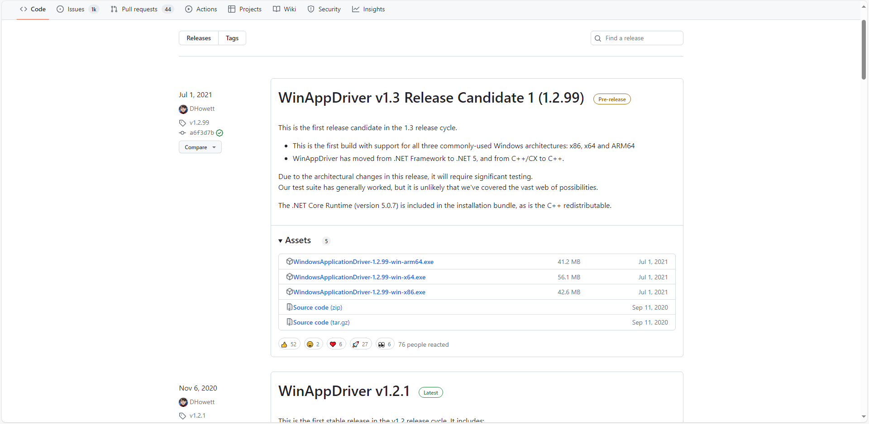Toggle rocket reaction with 27

361,344
